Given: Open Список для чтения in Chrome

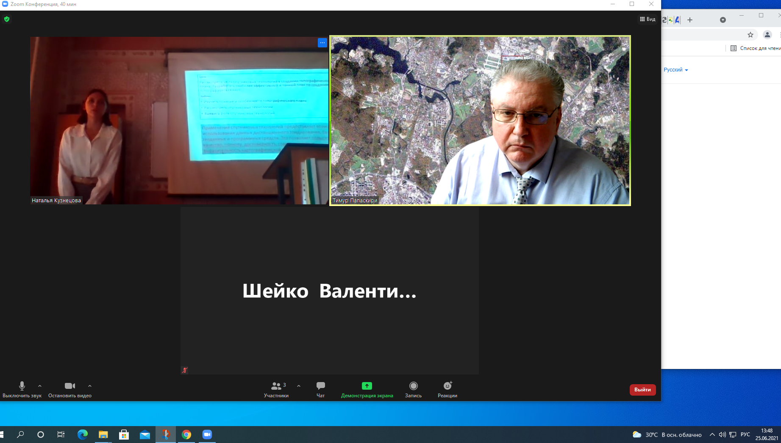Looking at the screenshot, I should [756, 48].
